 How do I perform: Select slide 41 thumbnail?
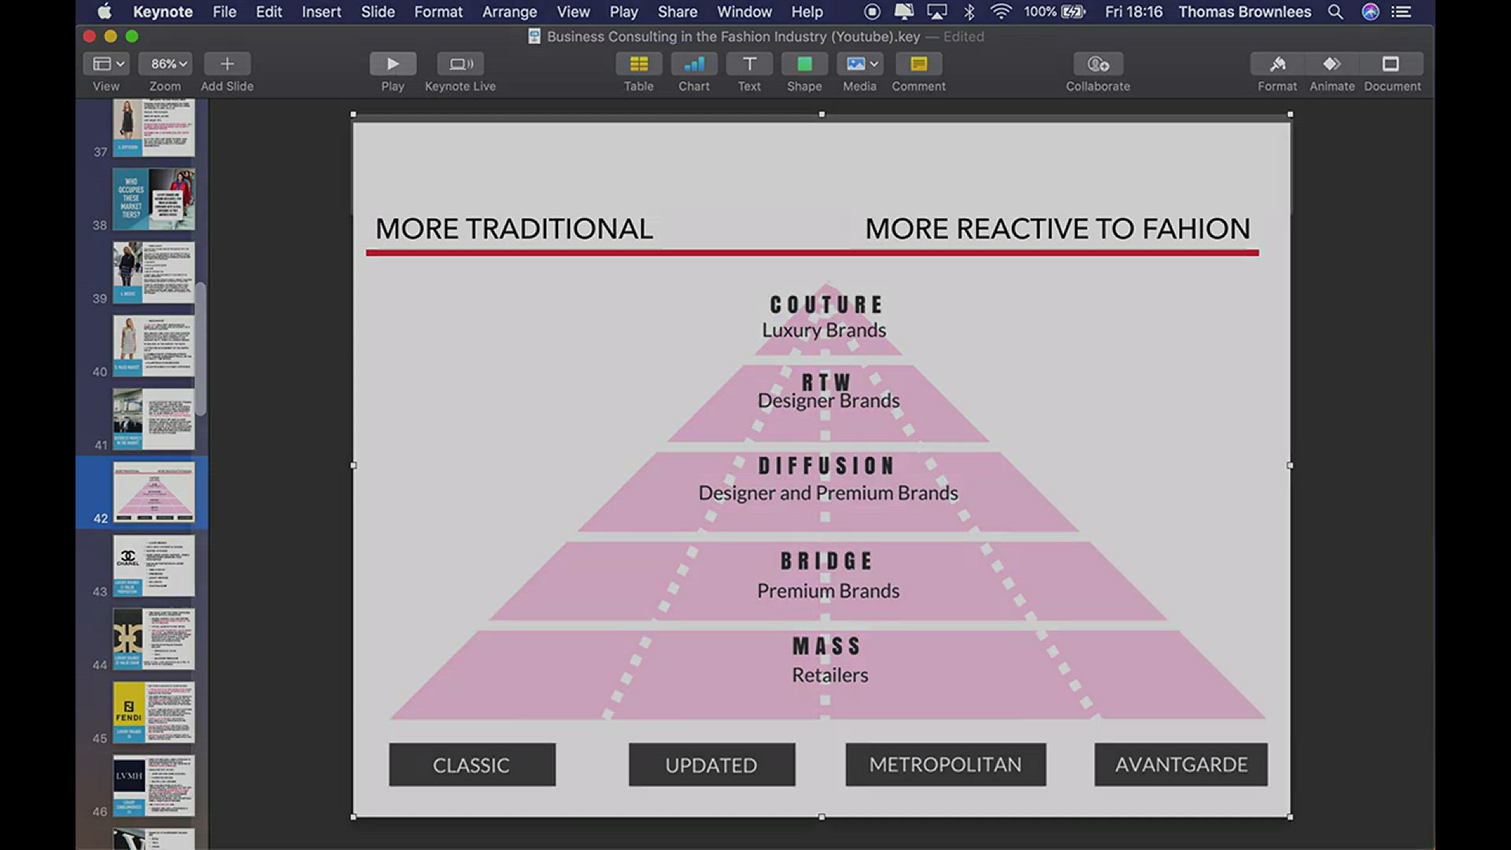(x=153, y=419)
